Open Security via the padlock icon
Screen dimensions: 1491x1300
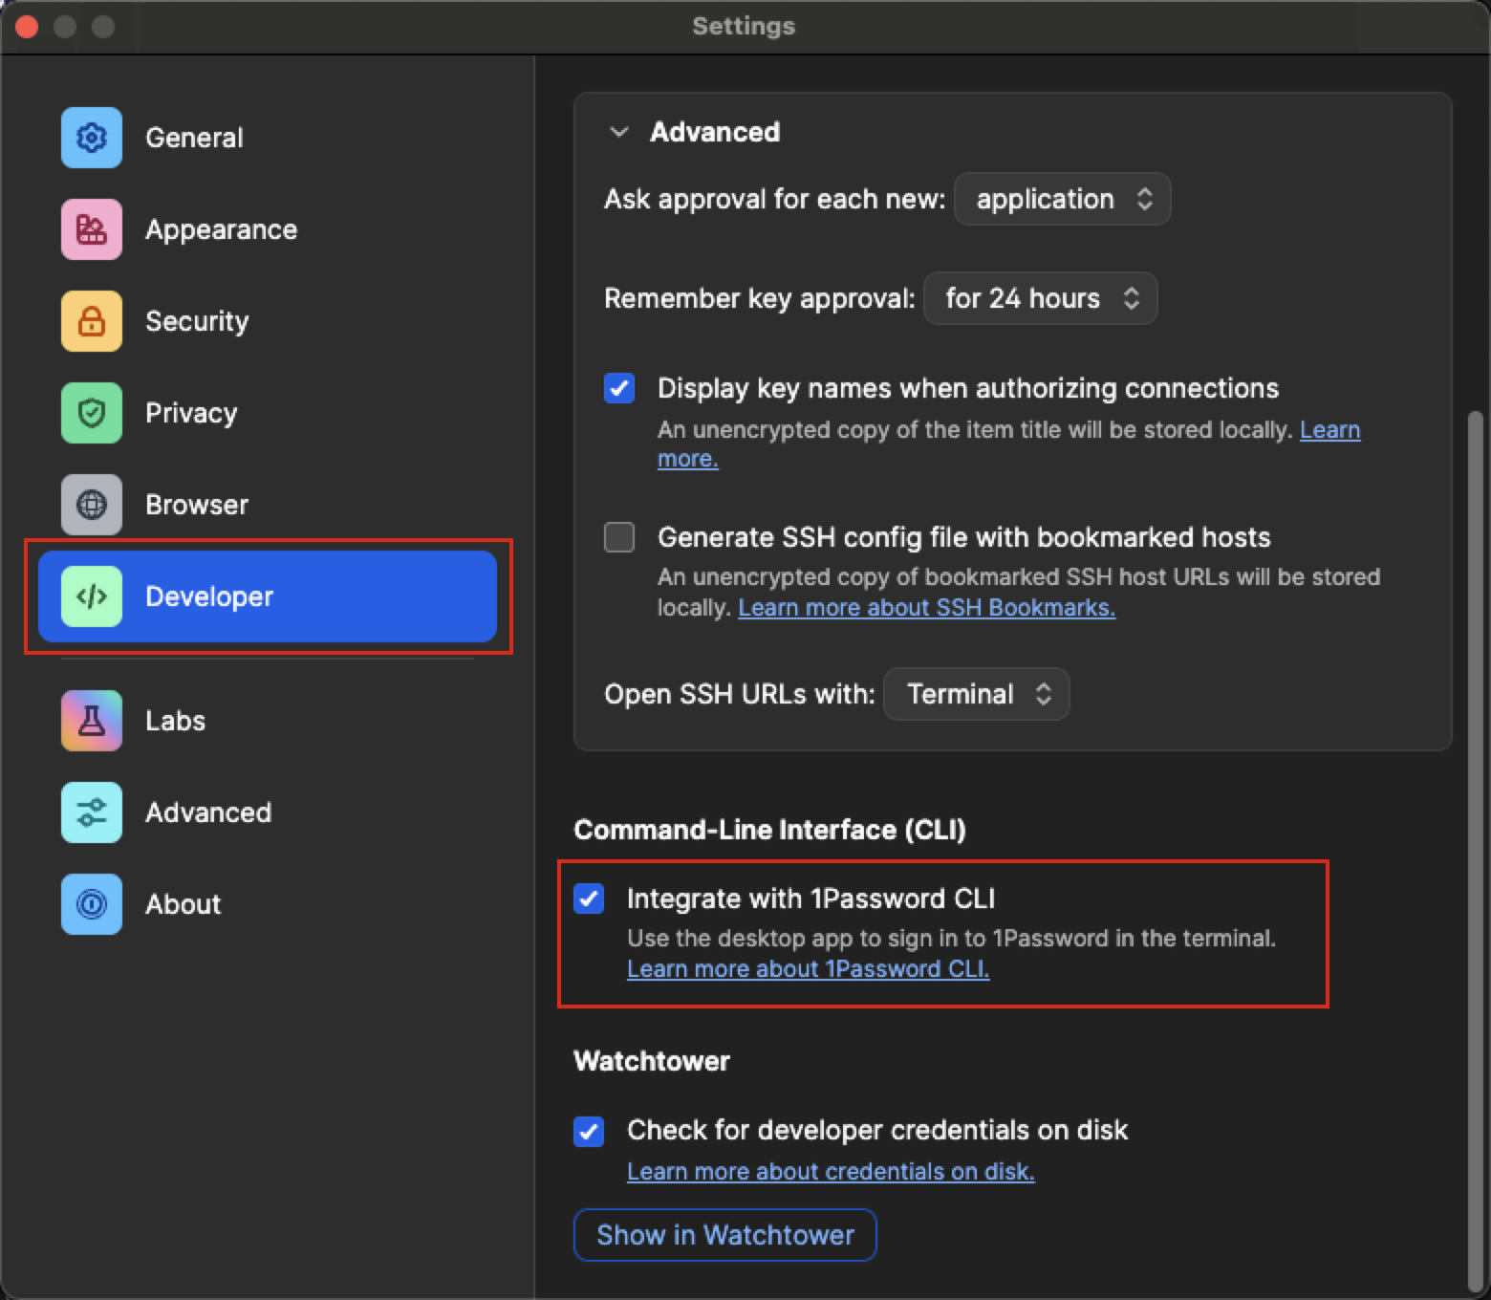(92, 321)
